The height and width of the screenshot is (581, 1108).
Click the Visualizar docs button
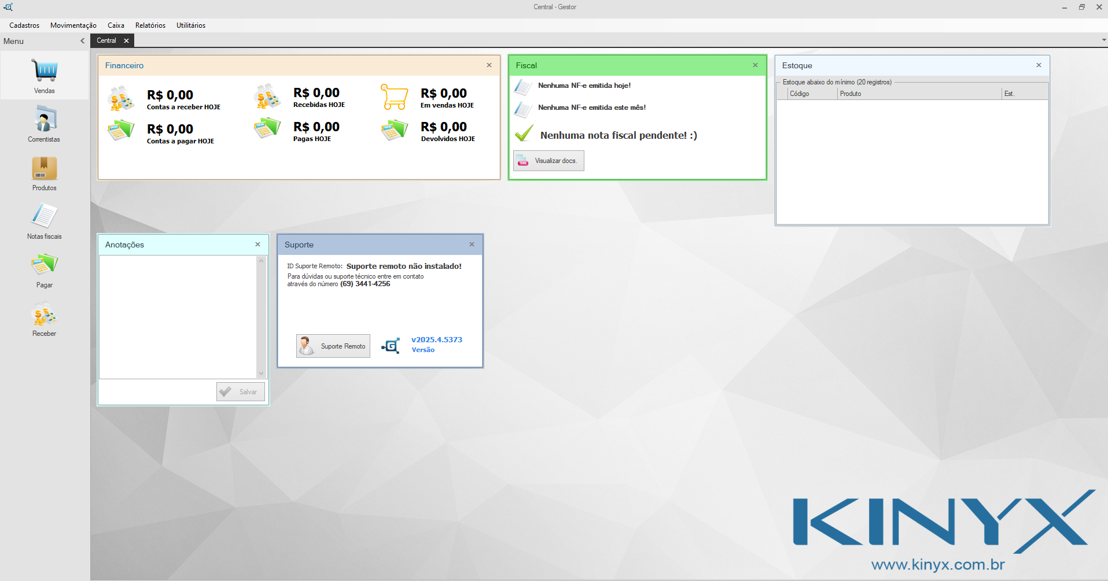point(548,160)
